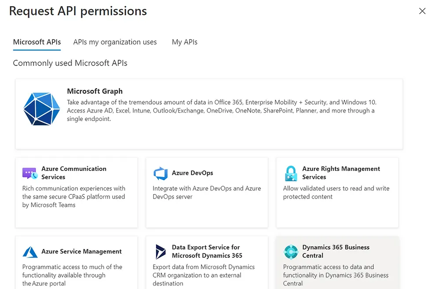Click 'Rich communication experiences' description text

click(x=74, y=197)
